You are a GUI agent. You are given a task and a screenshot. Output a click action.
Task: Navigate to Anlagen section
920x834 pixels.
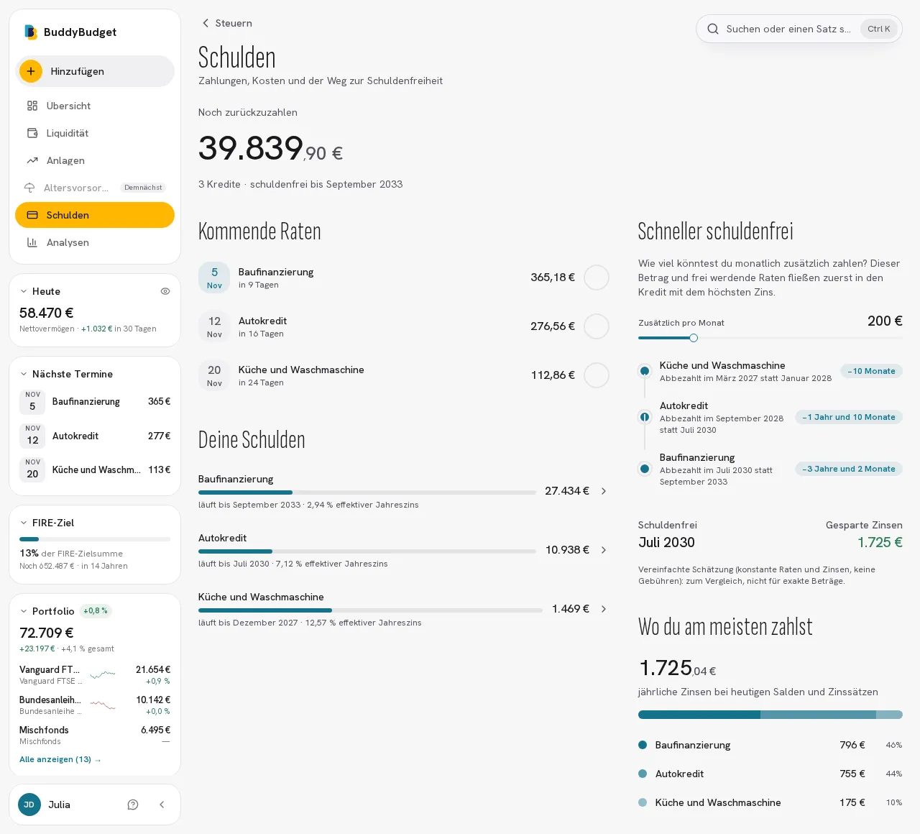click(95, 160)
